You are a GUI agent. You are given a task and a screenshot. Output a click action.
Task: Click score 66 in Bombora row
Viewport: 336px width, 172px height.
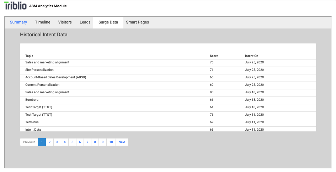(212, 100)
